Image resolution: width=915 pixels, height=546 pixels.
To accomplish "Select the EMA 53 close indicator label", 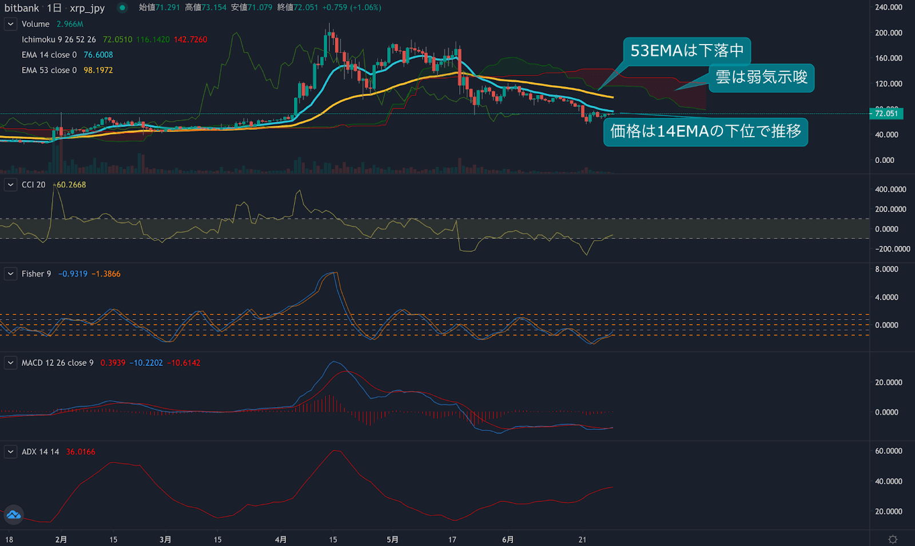I will [x=49, y=70].
